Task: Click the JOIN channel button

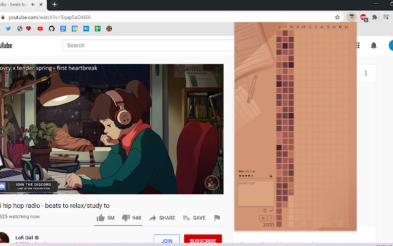Action: point(166,240)
